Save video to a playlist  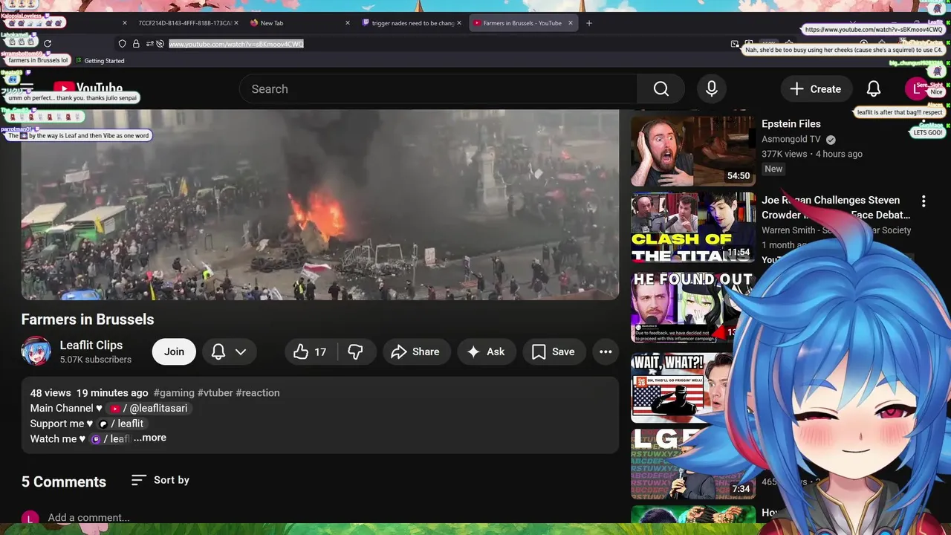pyautogui.click(x=554, y=352)
